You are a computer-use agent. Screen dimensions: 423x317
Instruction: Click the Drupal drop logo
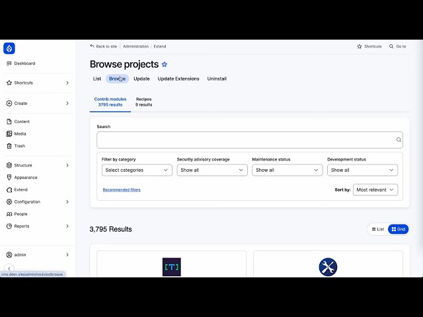pos(9,48)
